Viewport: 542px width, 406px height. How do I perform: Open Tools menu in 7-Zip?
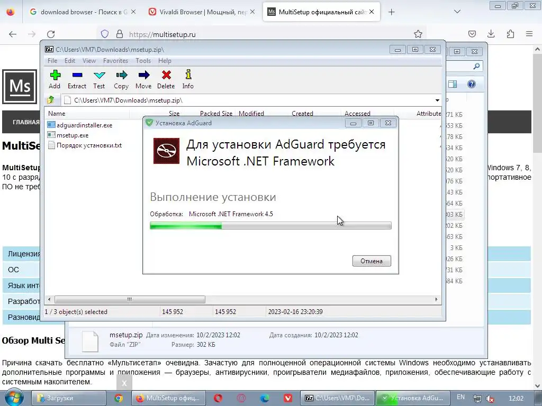pos(143,61)
